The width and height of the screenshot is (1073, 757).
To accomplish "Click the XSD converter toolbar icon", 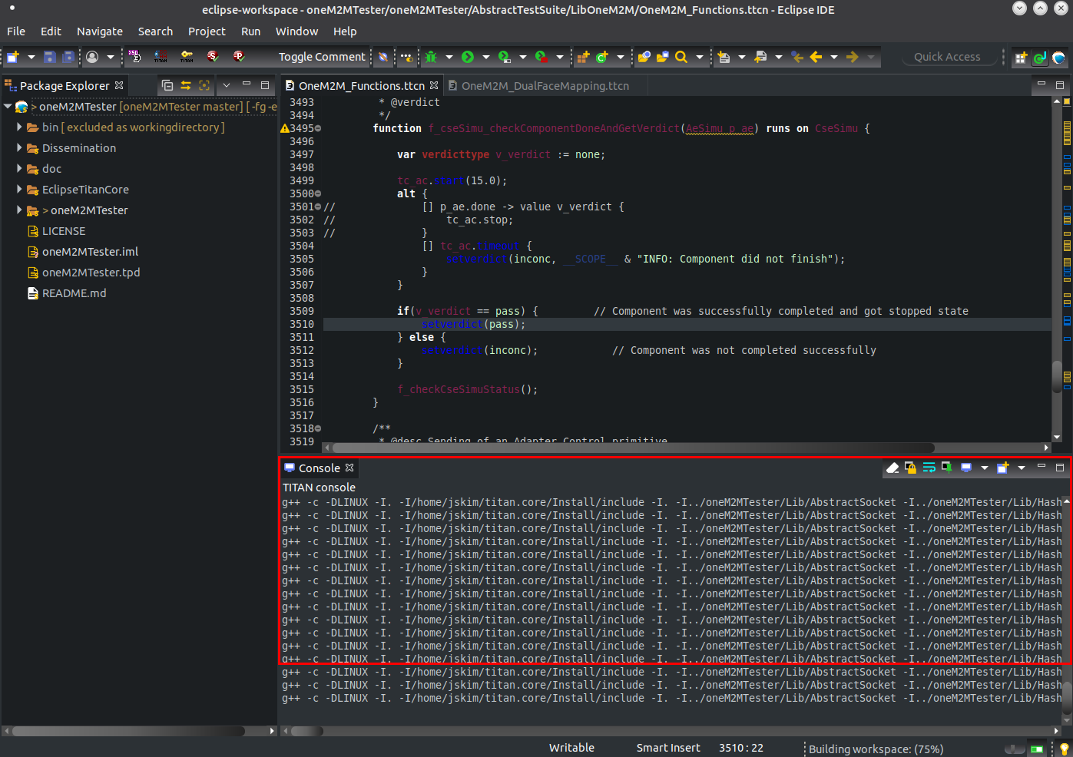I will point(135,57).
